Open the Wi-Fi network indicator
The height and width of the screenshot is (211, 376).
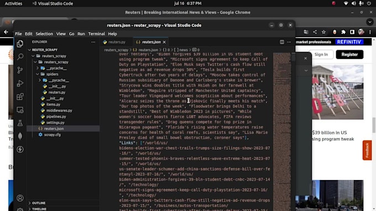point(346,3)
